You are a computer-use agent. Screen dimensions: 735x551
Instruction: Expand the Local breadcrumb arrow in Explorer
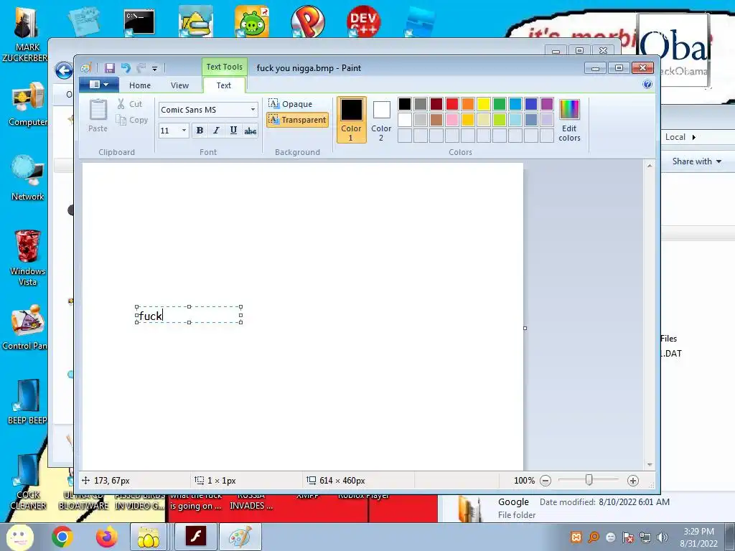tap(694, 137)
